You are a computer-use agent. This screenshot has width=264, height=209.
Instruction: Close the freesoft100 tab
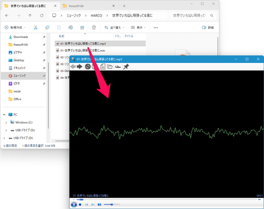(114, 6)
